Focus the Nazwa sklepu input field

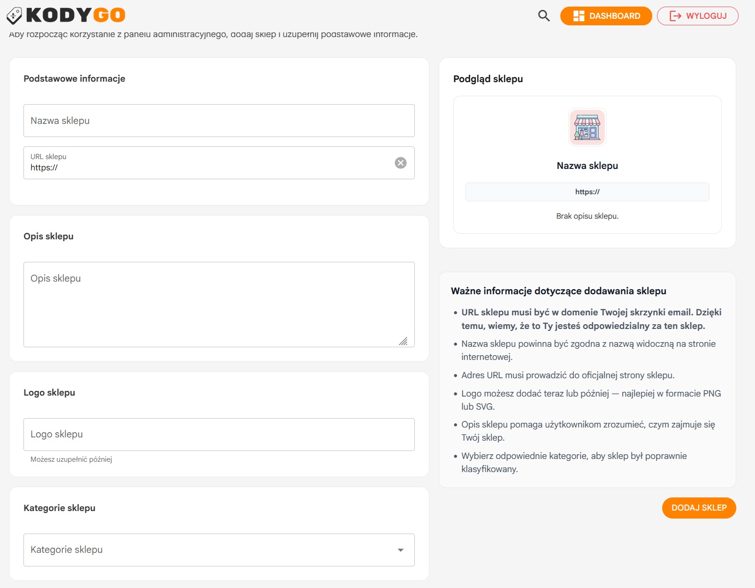point(219,121)
